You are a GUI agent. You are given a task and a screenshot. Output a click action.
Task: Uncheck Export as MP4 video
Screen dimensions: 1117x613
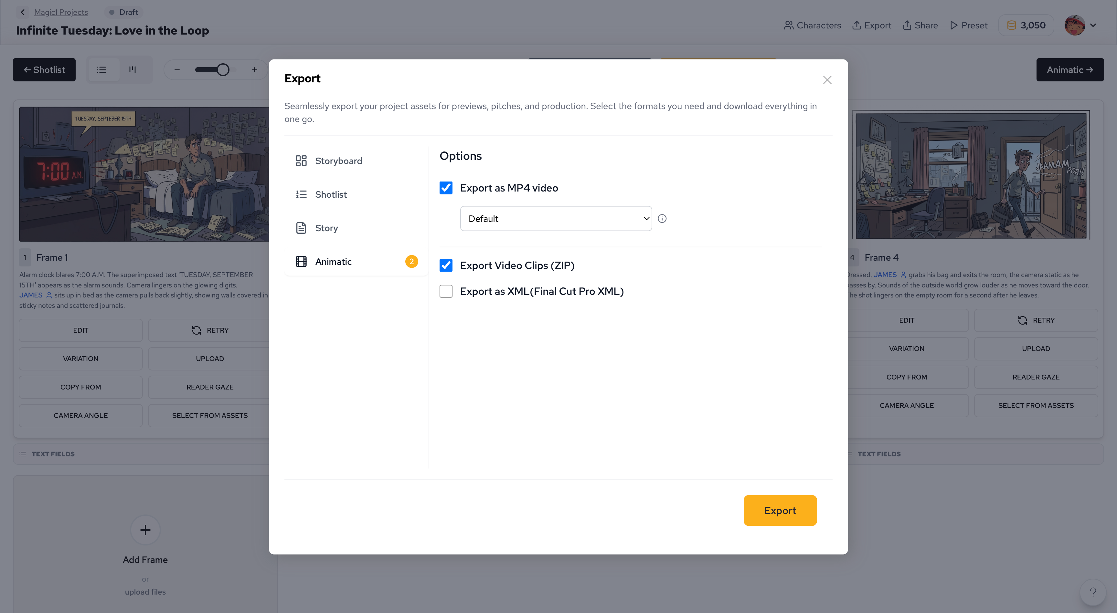pyautogui.click(x=446, y=188)
